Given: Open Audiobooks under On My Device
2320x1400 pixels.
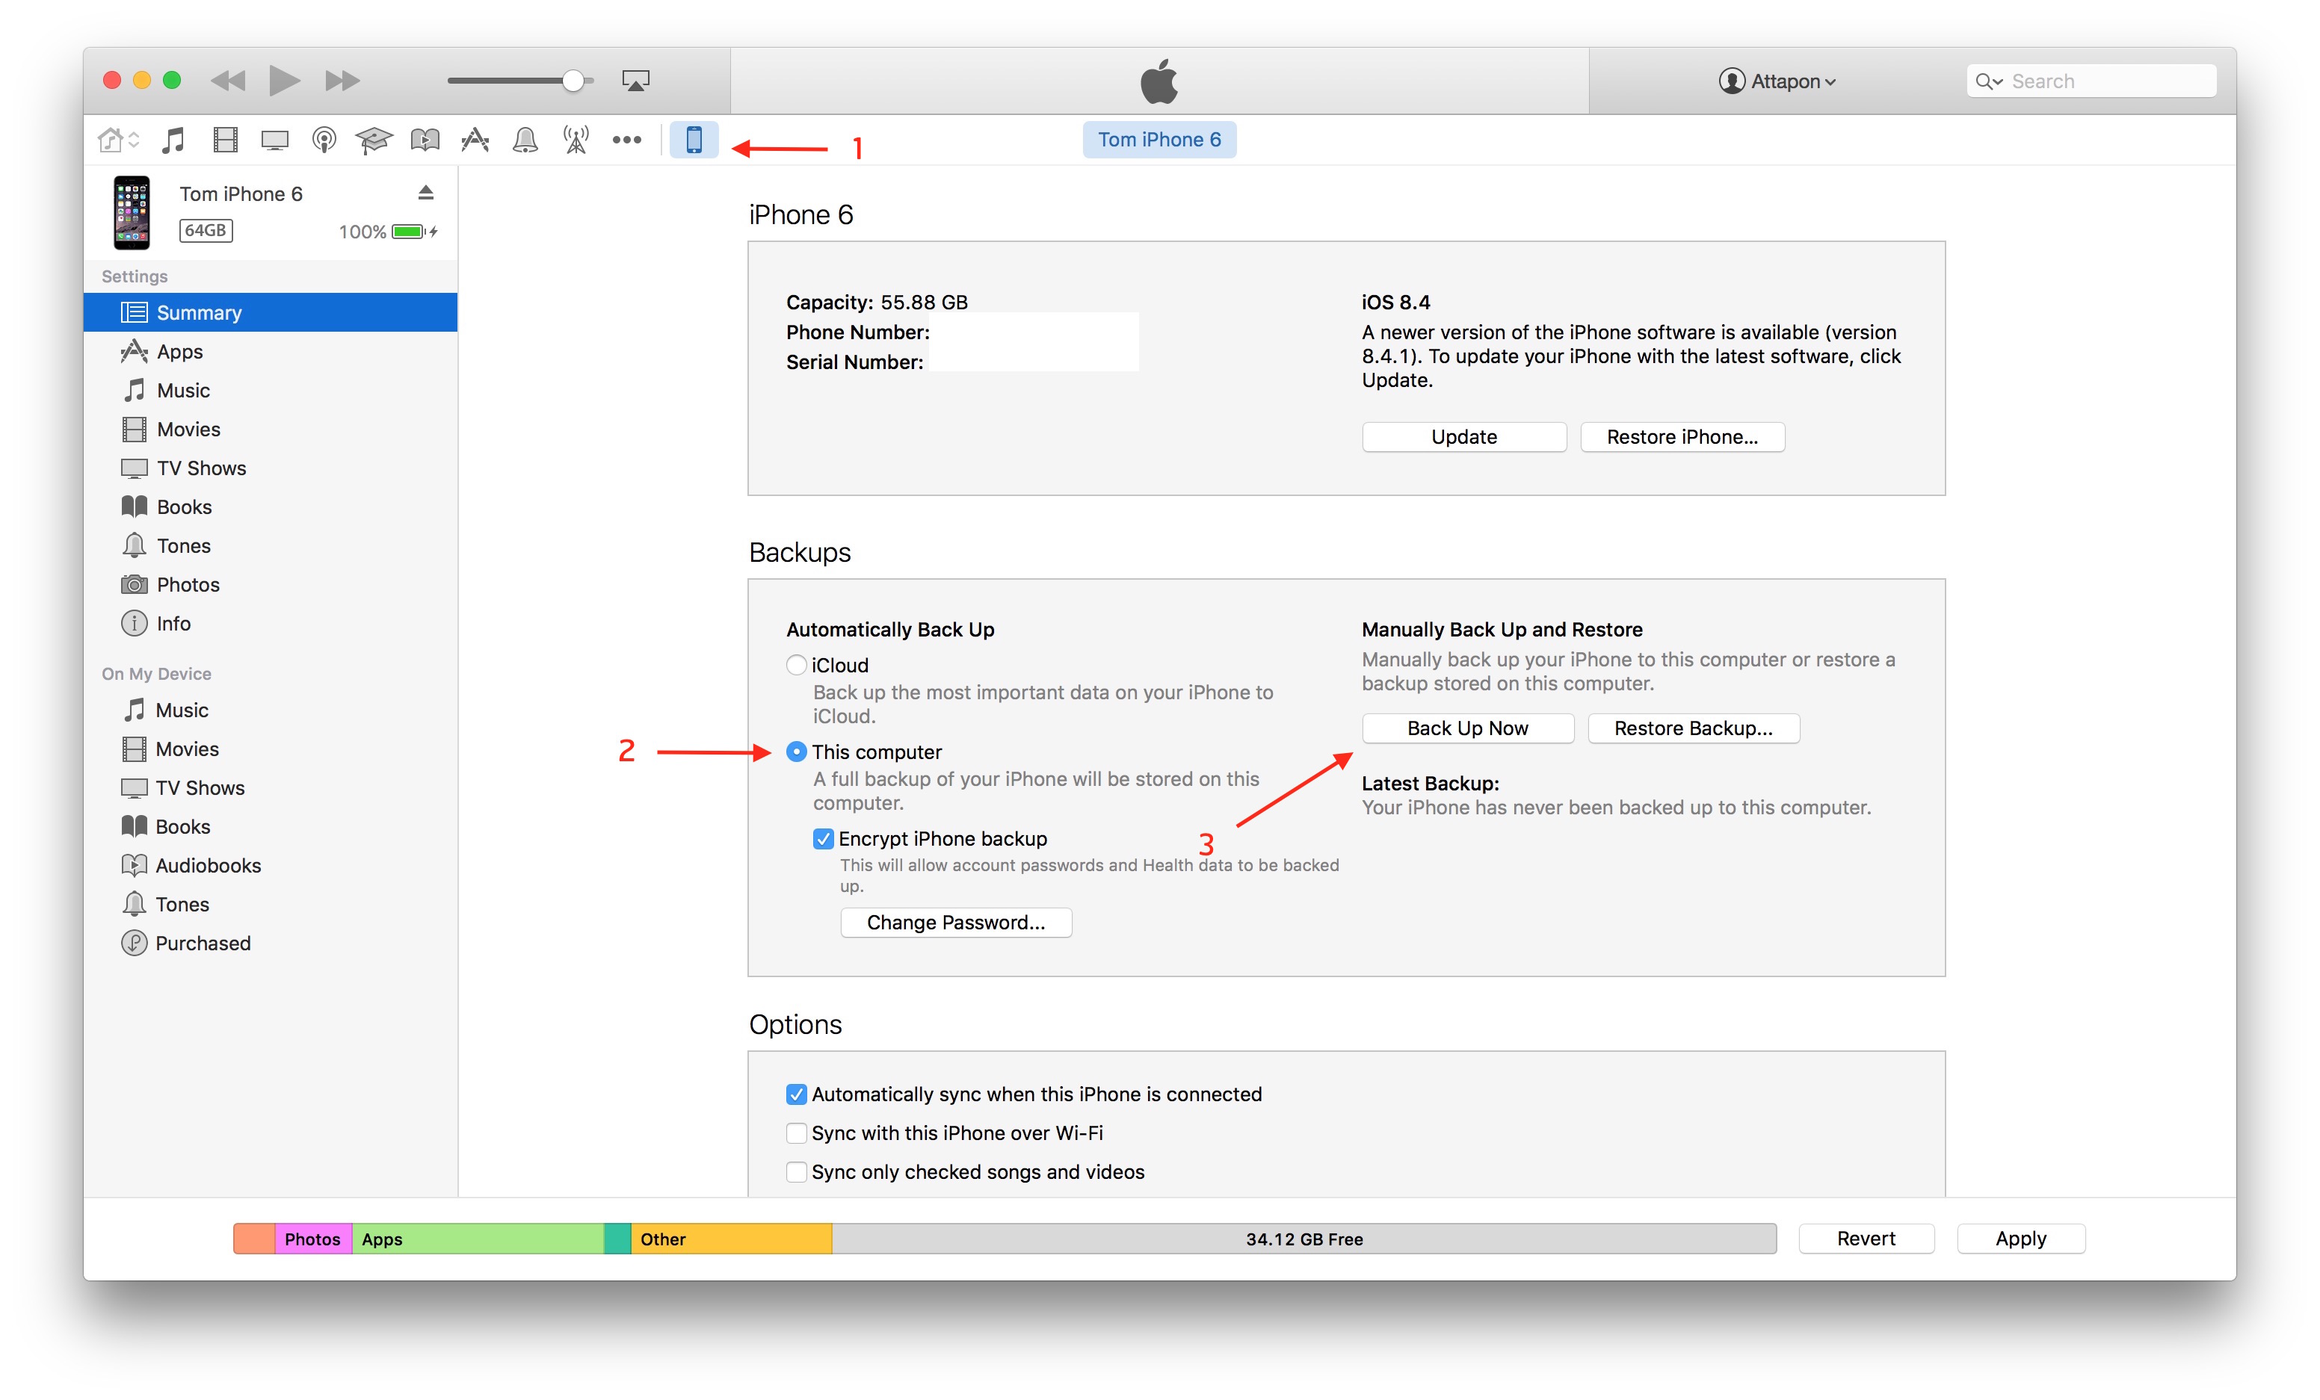Looking at the screenshot, I should [271, 866].
